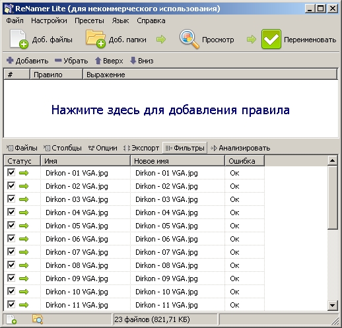Open the Настройки menu
The width and height of the screenshot is (342, 328).
(x=49, y=20)
